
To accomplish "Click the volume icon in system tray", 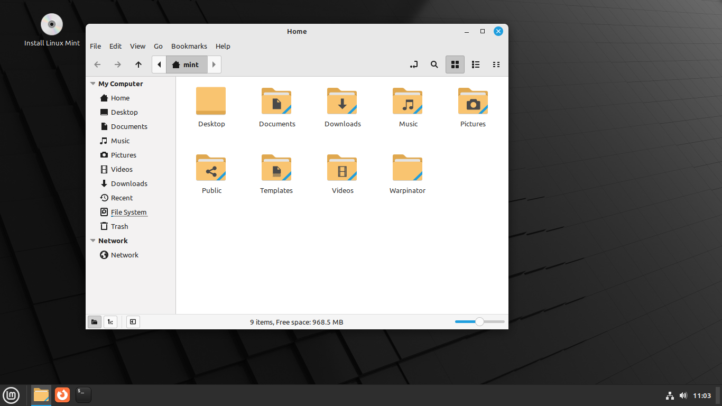I will 683,395.
